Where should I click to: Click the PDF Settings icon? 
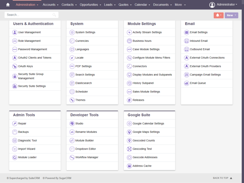[x=72, y=66]
